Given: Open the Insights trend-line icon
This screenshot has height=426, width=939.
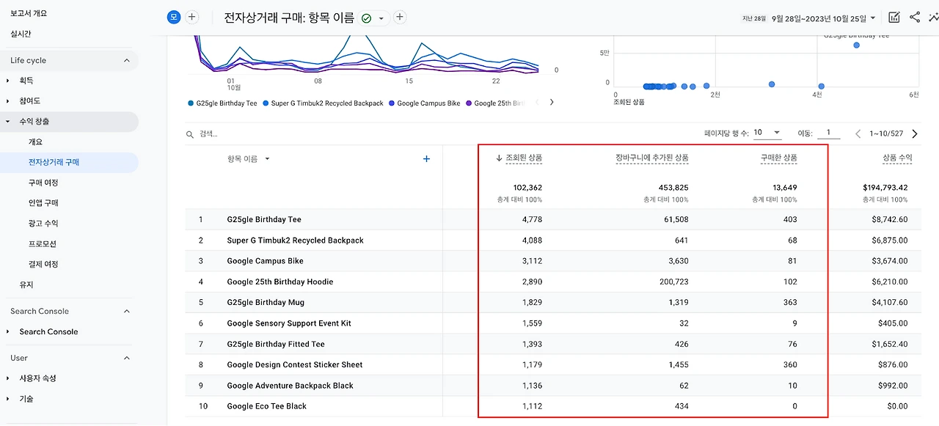Looking at the screenshot, I should (x=933, y=18).
